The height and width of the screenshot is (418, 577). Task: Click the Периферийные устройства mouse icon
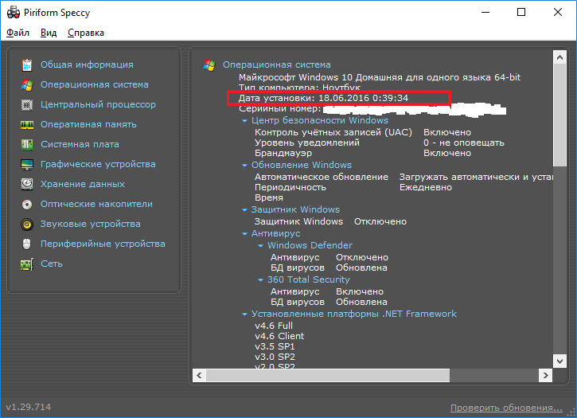[27, 244]
